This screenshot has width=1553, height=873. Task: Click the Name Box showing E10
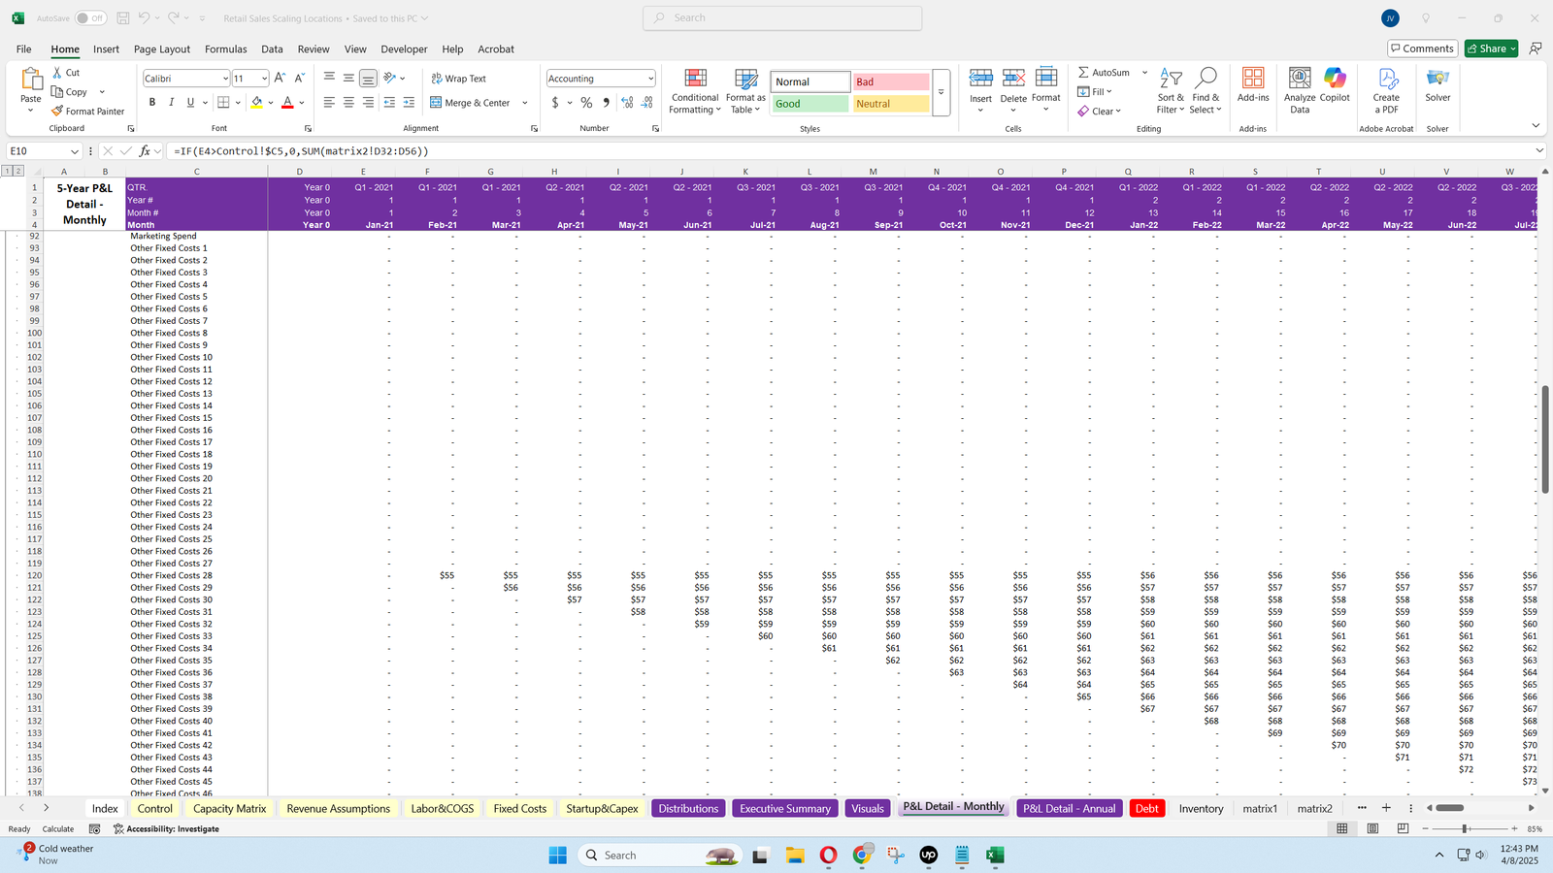(37, 151)
